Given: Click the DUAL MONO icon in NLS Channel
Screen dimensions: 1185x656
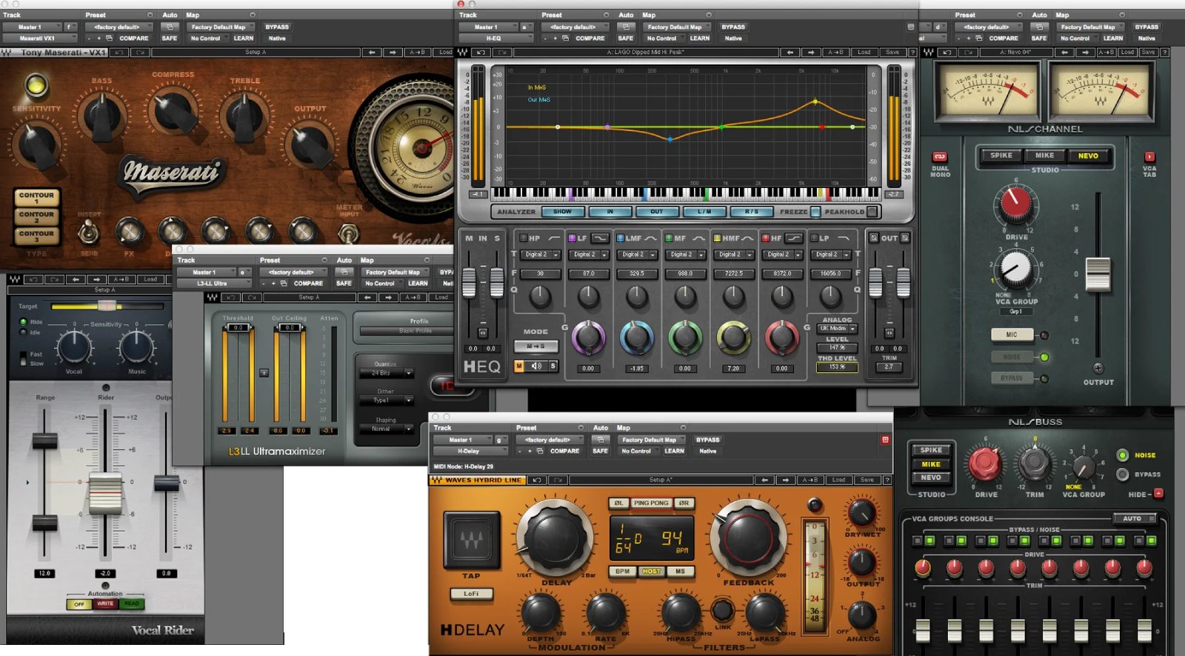Looking at the screenshot, I should [x=940, y=157].
